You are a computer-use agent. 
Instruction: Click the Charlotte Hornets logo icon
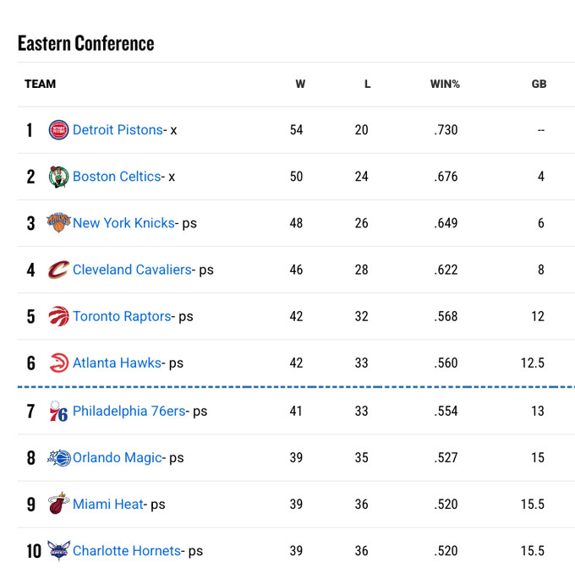coord(58,551)
